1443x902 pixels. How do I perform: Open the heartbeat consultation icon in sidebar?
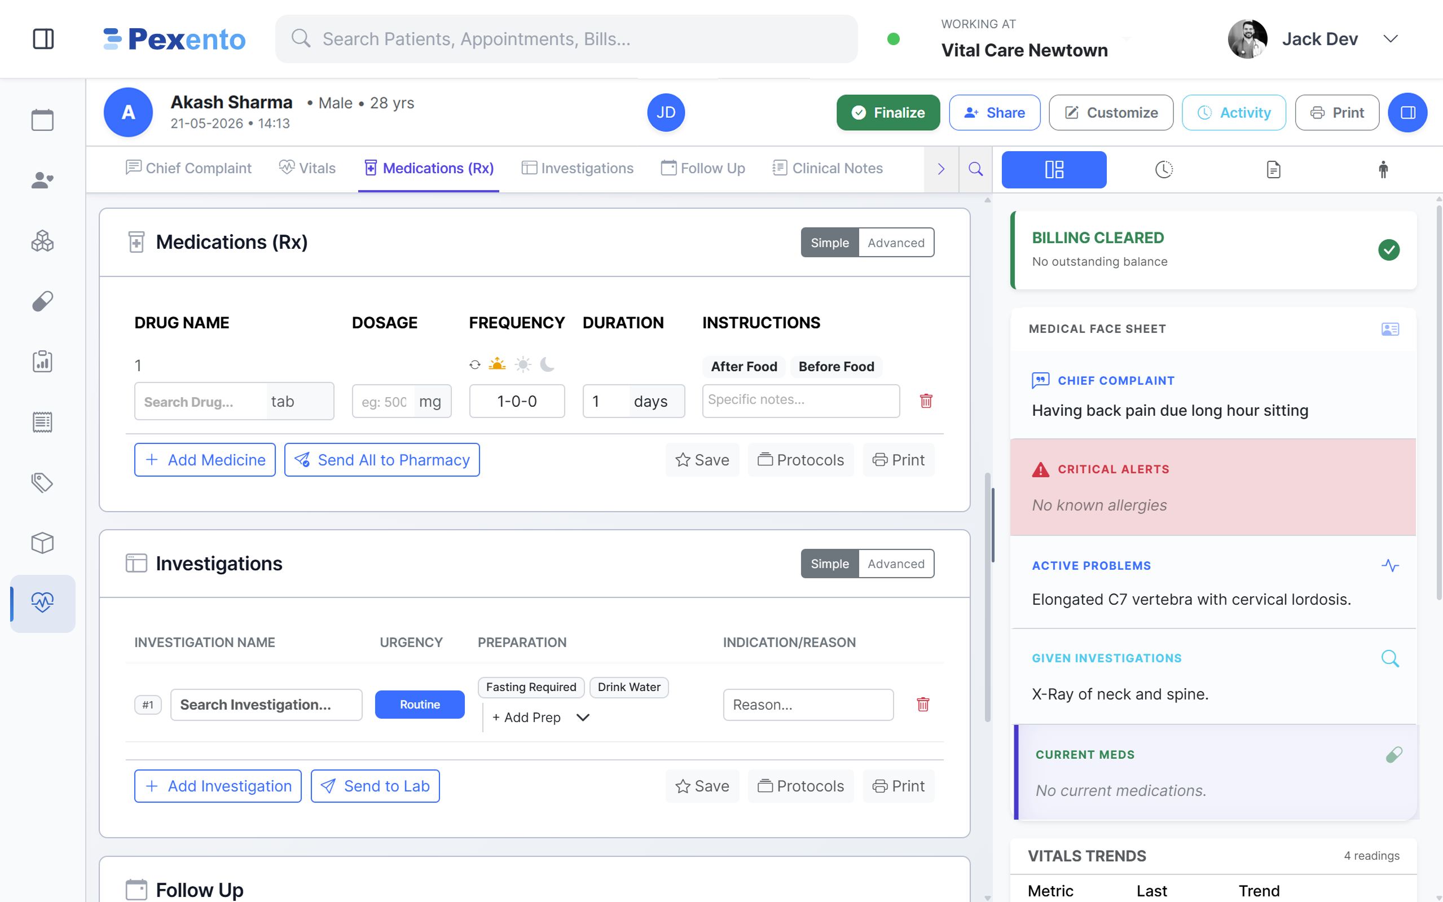point(42,603)
